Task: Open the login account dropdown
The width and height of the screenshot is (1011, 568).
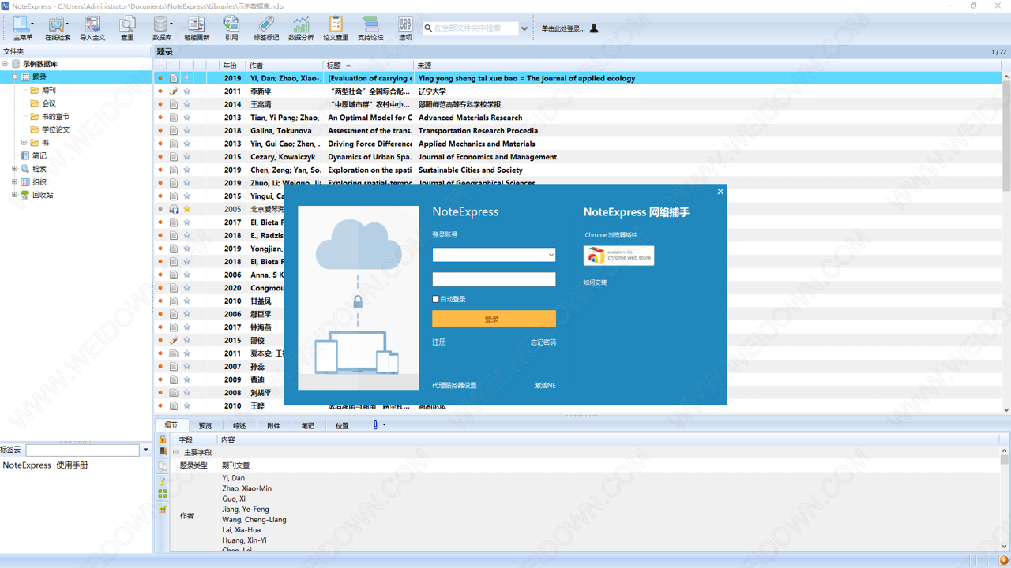Action: coord(551,255)
